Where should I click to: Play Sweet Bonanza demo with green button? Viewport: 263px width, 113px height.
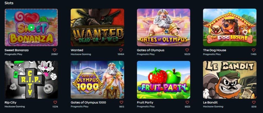click(x=31, y=27)
